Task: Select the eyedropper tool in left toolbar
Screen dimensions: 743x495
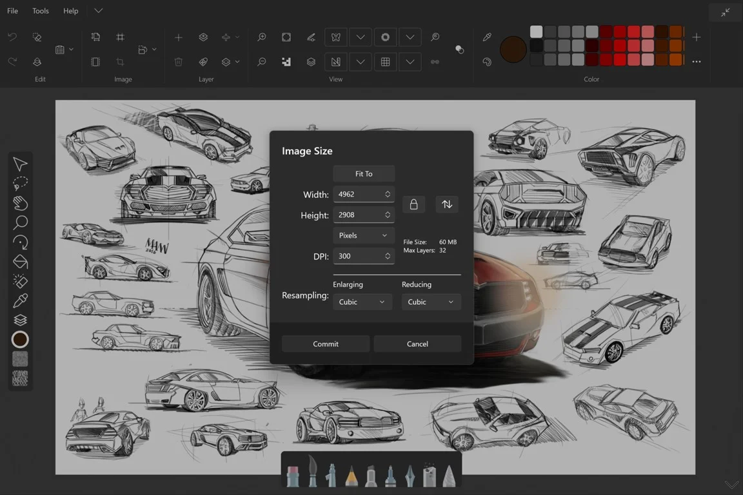Action: [x=20, y=300]
